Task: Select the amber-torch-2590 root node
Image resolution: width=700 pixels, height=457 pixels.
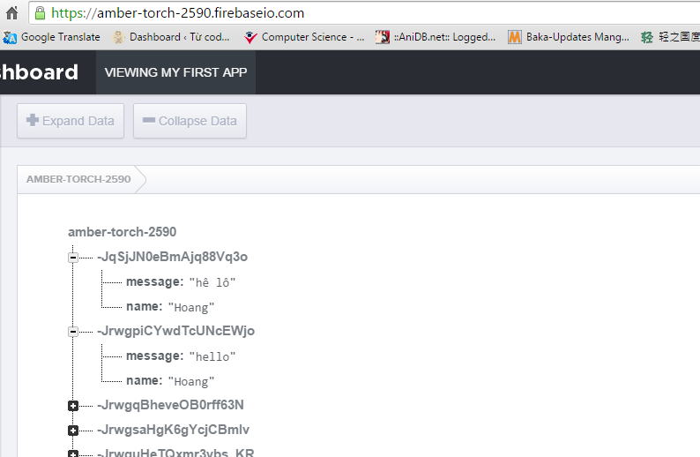Action: (x=122, y=232)
